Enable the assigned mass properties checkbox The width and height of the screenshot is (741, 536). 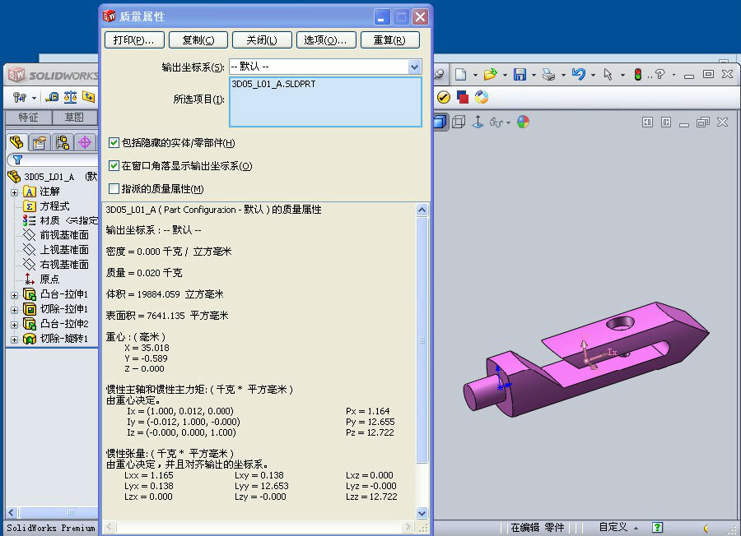[x=114, y=189]
